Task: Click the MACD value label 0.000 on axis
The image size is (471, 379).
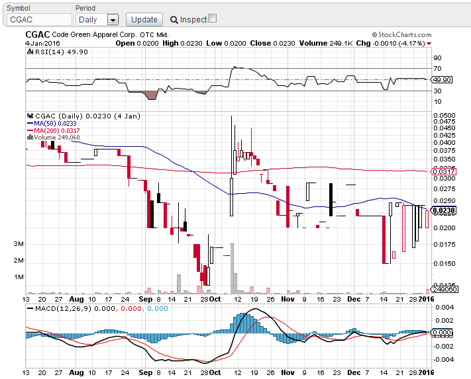Action: [442, 333]
